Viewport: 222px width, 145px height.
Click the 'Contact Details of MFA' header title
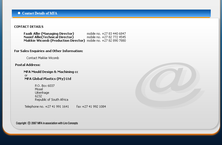[x=40, y=13]
